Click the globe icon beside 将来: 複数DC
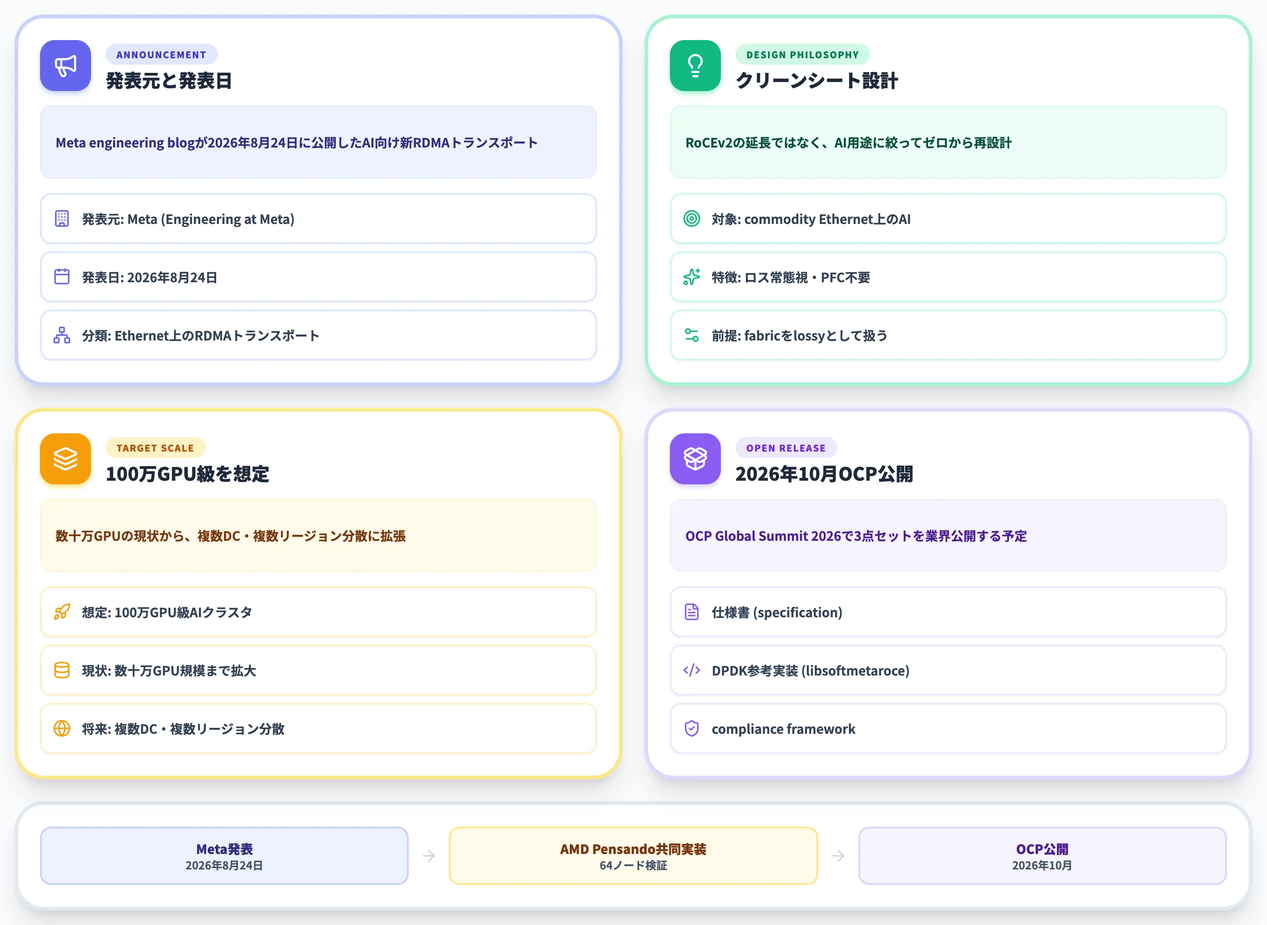1267x925 pixels. click(x=62, y=728)
